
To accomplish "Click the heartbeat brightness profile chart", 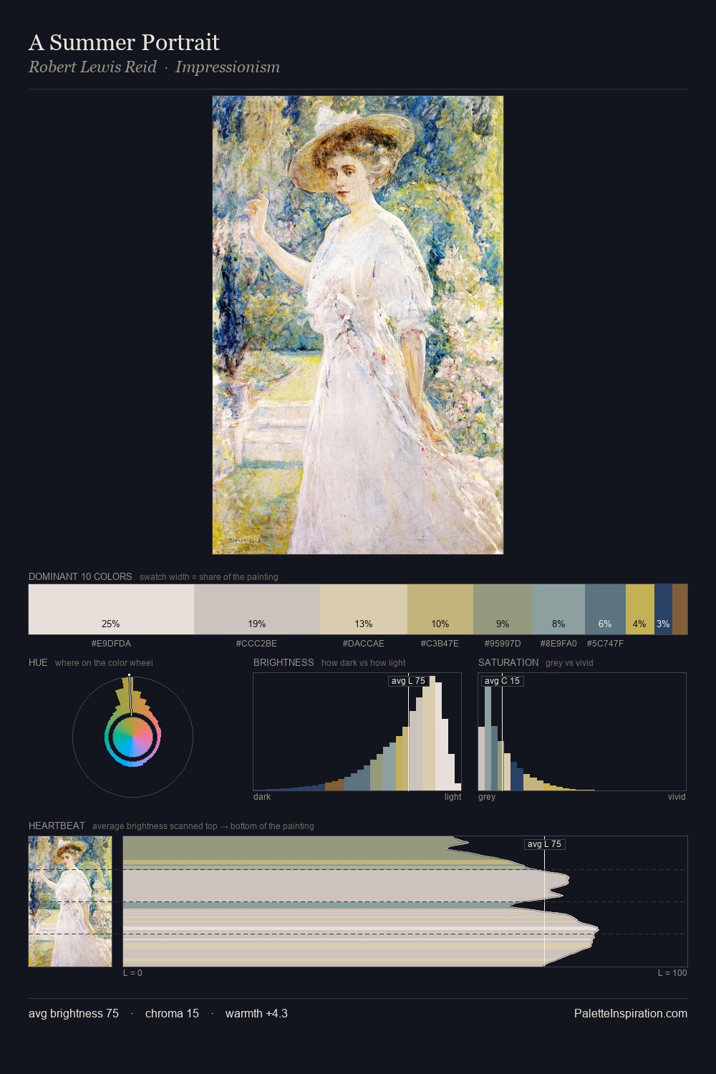I will [405, 901].
